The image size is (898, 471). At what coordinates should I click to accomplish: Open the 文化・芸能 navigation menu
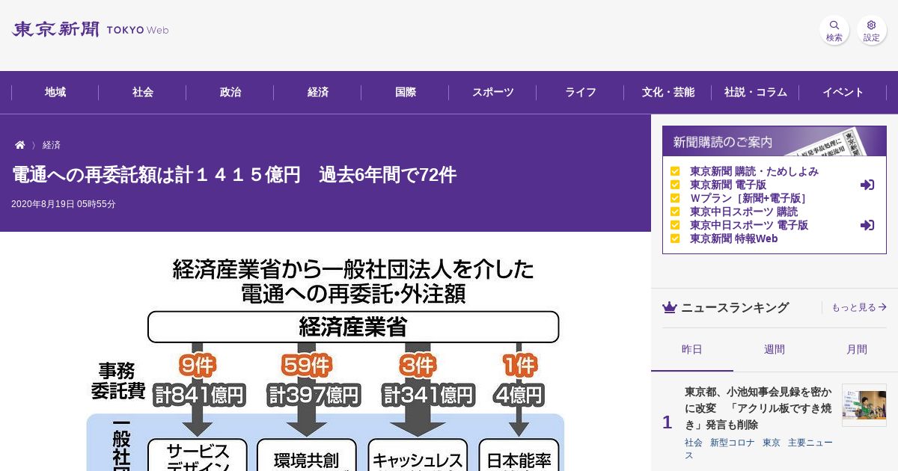tap(668, 93)
